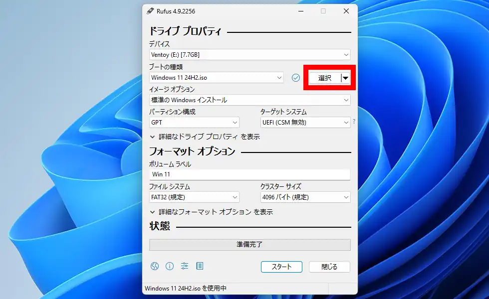Minimize the Rufus window
Screen dimensions: 489x299
pyautogui.click(x=301, y=11)
